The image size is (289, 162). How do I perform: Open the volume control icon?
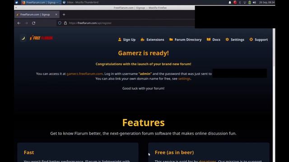pos(254,2)
